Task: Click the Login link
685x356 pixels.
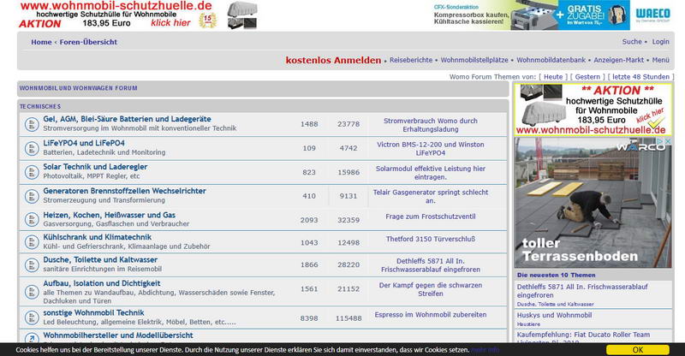Action: point(660,41)
